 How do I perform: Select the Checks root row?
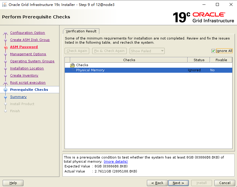(148, 65)
